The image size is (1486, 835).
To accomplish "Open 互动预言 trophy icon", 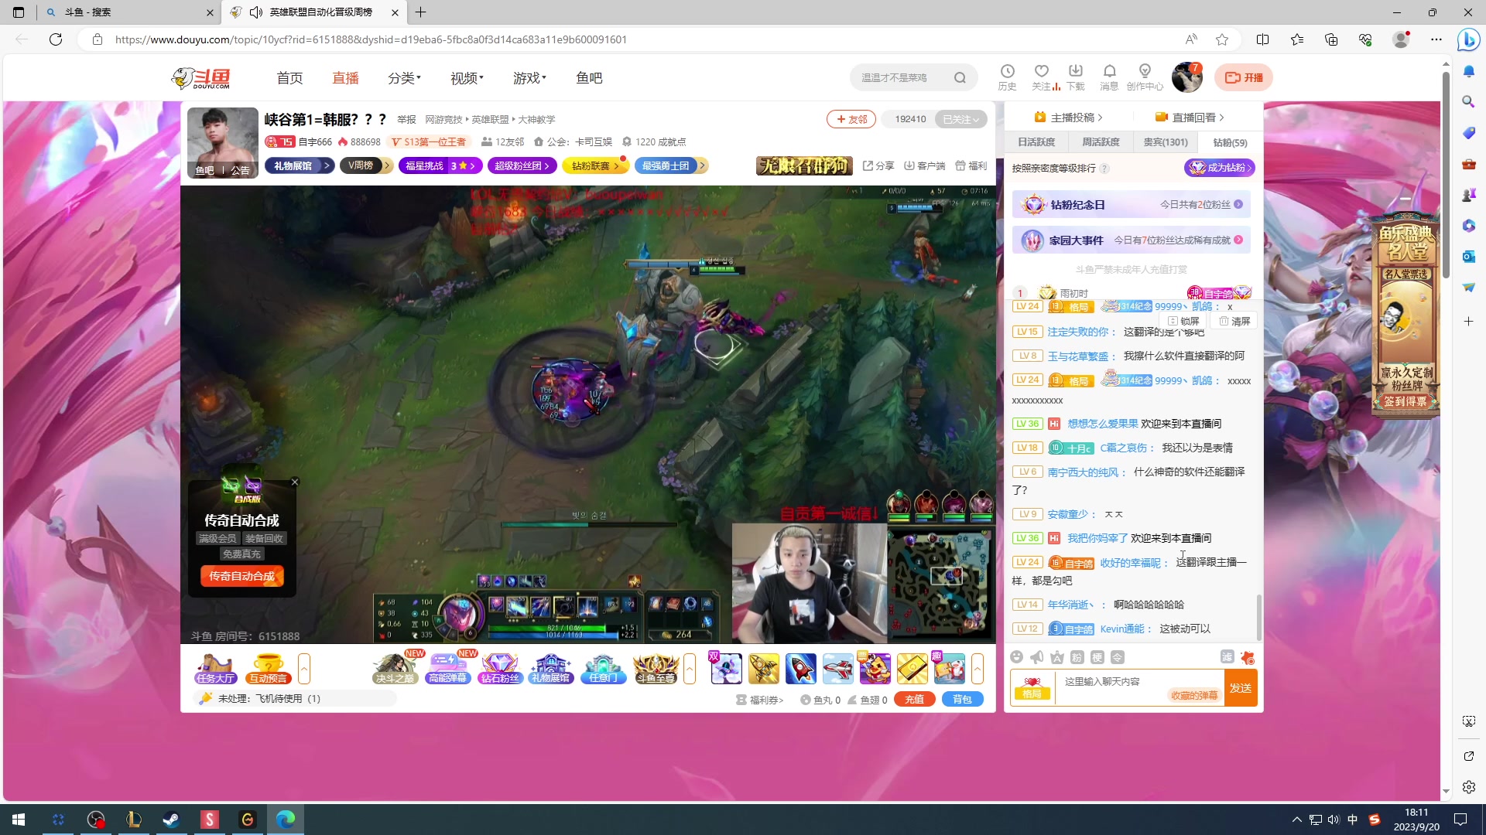I will click(268, 669).
